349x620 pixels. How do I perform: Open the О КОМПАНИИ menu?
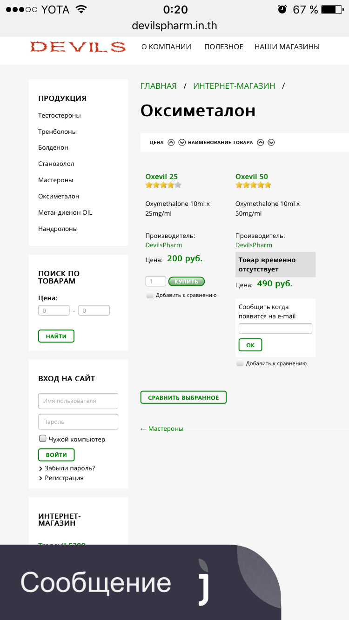tap(166, 47)
